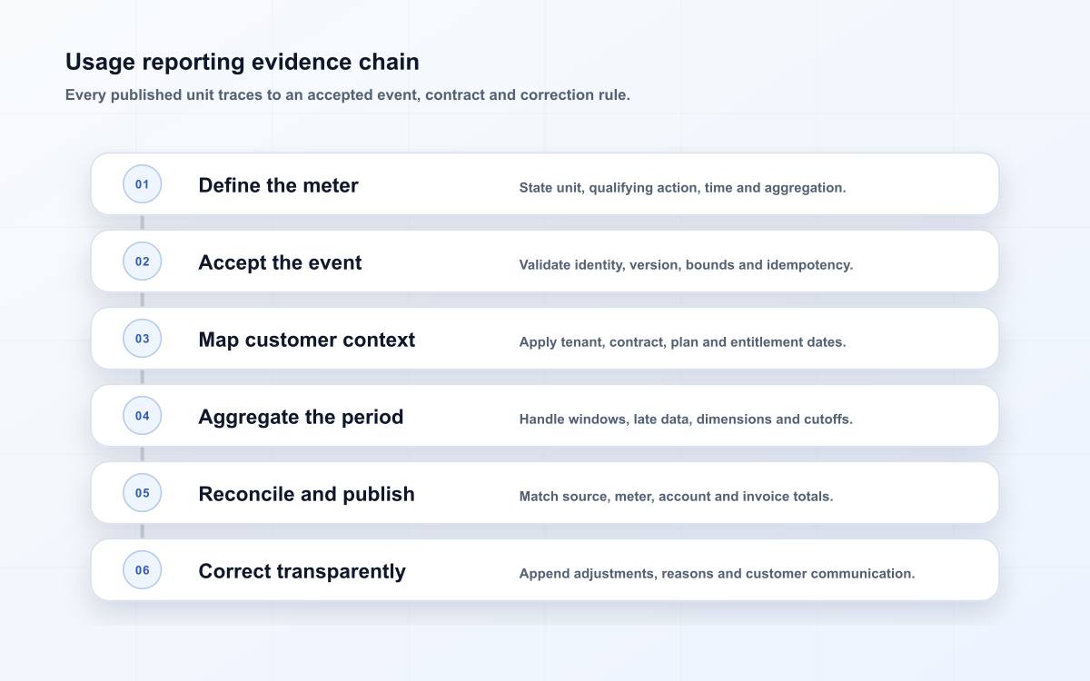Click the Match source, meter description
This screenshot has height=681, width=1090.
676,497
